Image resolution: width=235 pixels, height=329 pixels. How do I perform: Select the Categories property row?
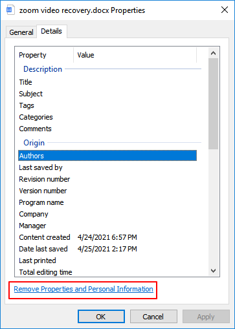click(107, 117)
